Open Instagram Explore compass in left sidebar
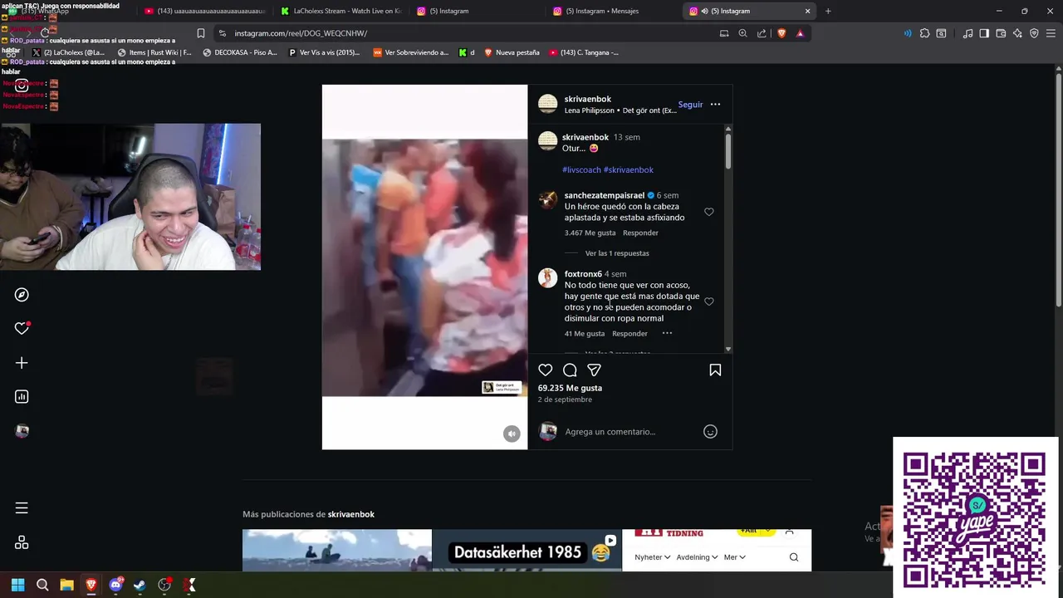1063x598 pixels. pyautogui.click(x=22, y=295)
